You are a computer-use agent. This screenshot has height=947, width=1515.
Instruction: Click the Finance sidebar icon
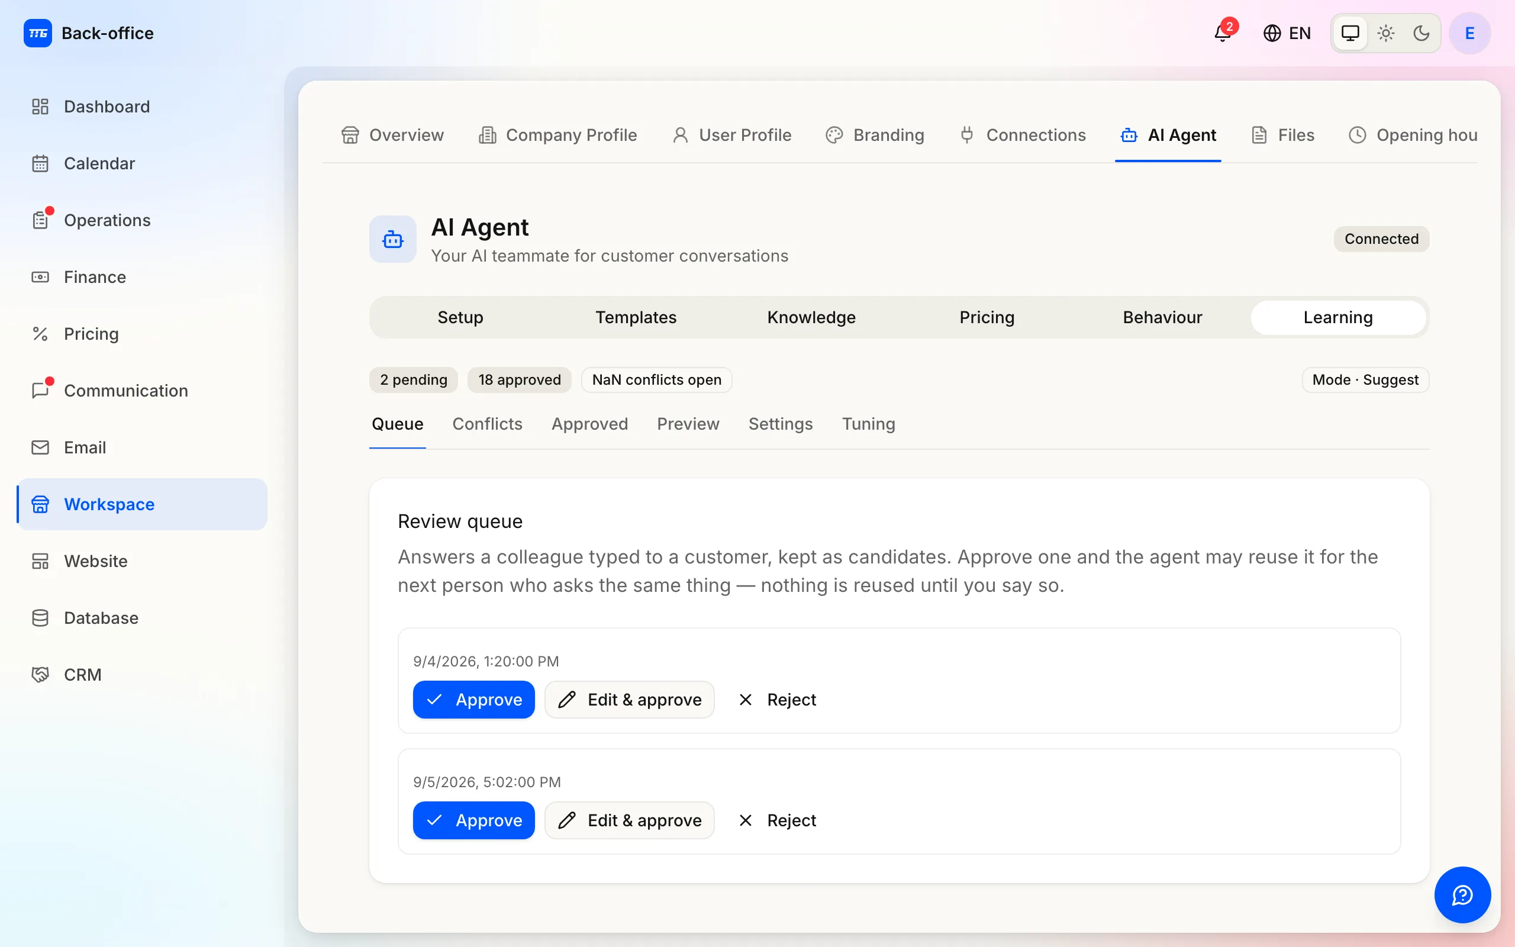[x=40, y=277]
